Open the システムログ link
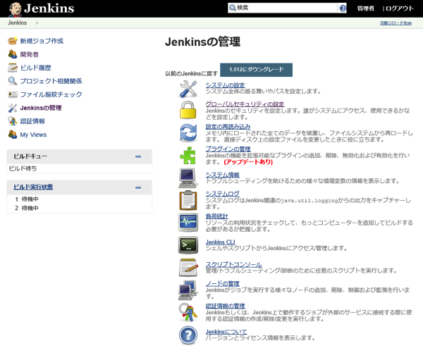This screenshot has height=346, width=423. 223,194
